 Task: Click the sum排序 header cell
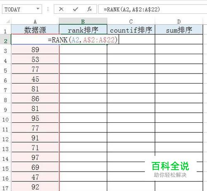(179, 29)
